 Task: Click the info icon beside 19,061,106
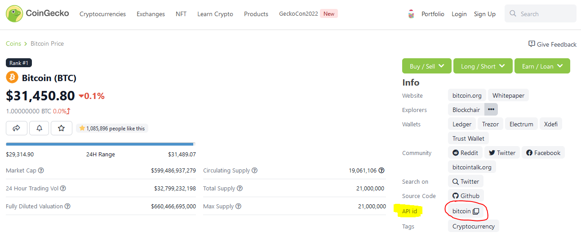(x=381, y=170)
